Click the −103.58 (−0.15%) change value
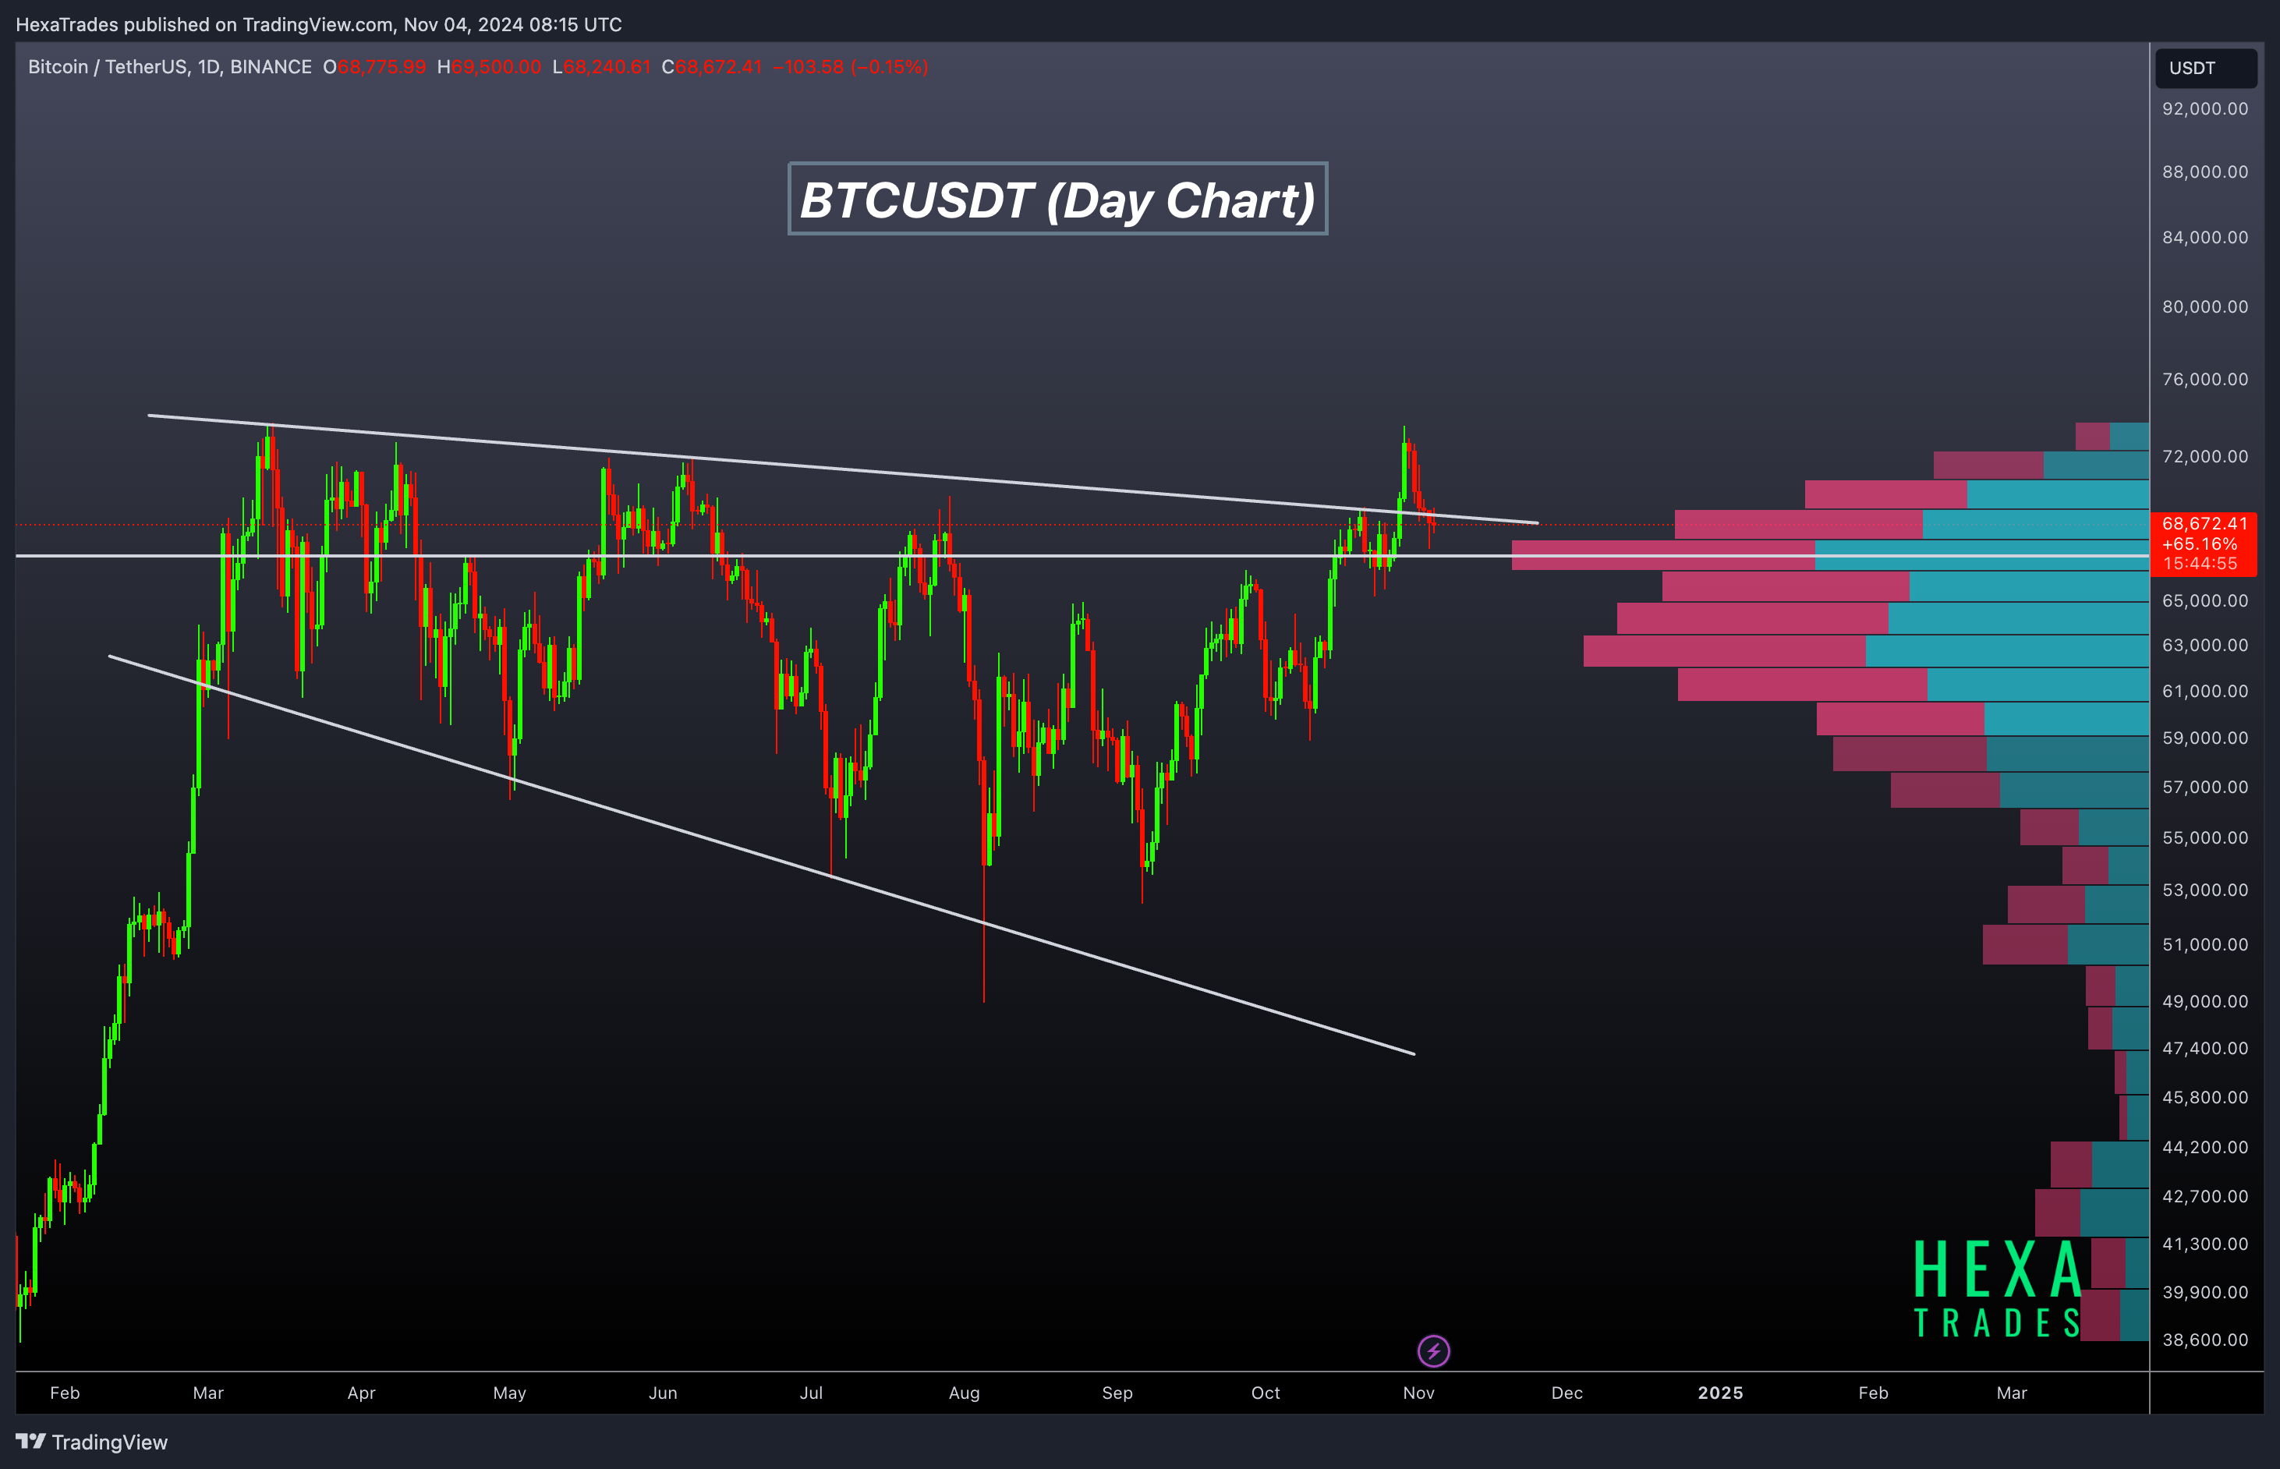 click(850, 67)
